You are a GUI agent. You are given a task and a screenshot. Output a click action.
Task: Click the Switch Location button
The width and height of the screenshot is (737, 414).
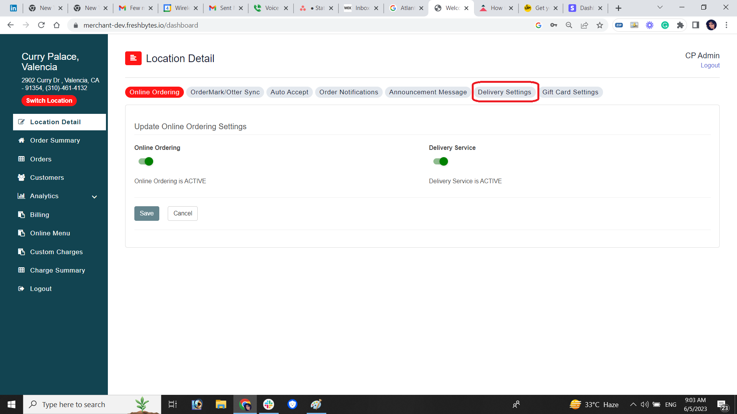49,100
